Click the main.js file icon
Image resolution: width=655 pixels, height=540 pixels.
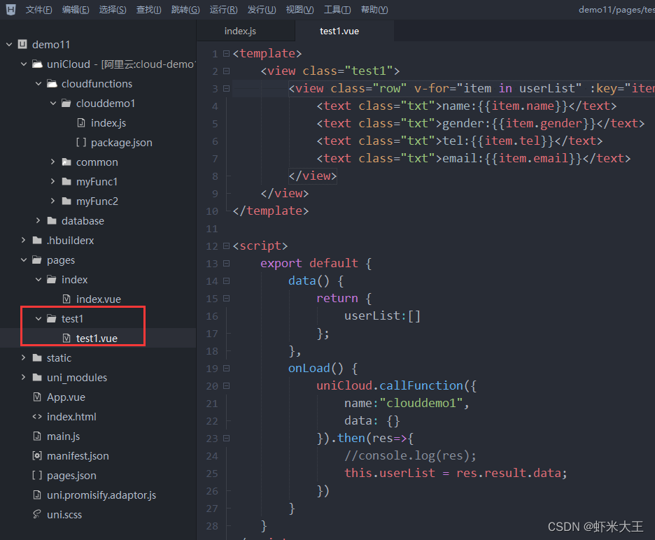pos(37,436)
